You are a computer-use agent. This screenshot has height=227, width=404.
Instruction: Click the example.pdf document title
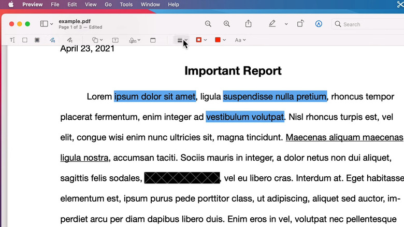pos(75,21)
